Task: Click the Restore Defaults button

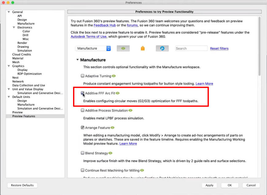Action: [x=22, y=185]
